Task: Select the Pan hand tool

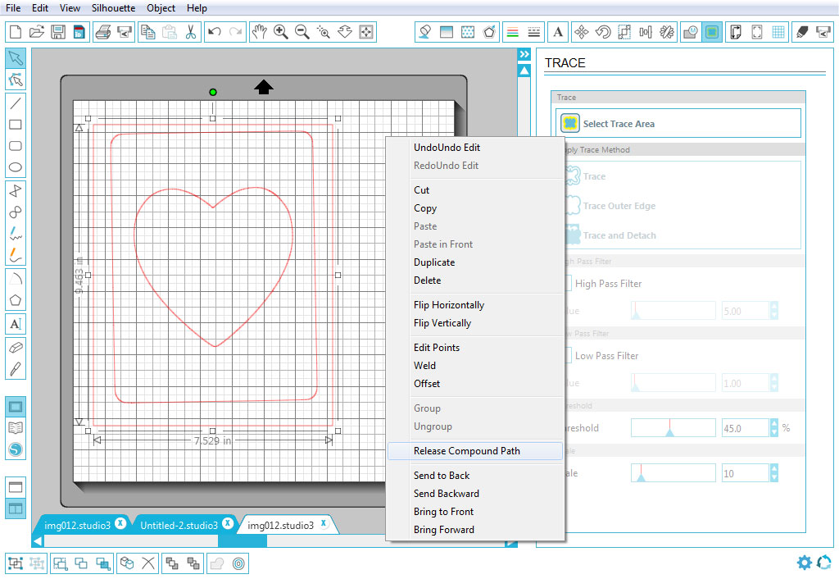Action: tap(260, 32)
